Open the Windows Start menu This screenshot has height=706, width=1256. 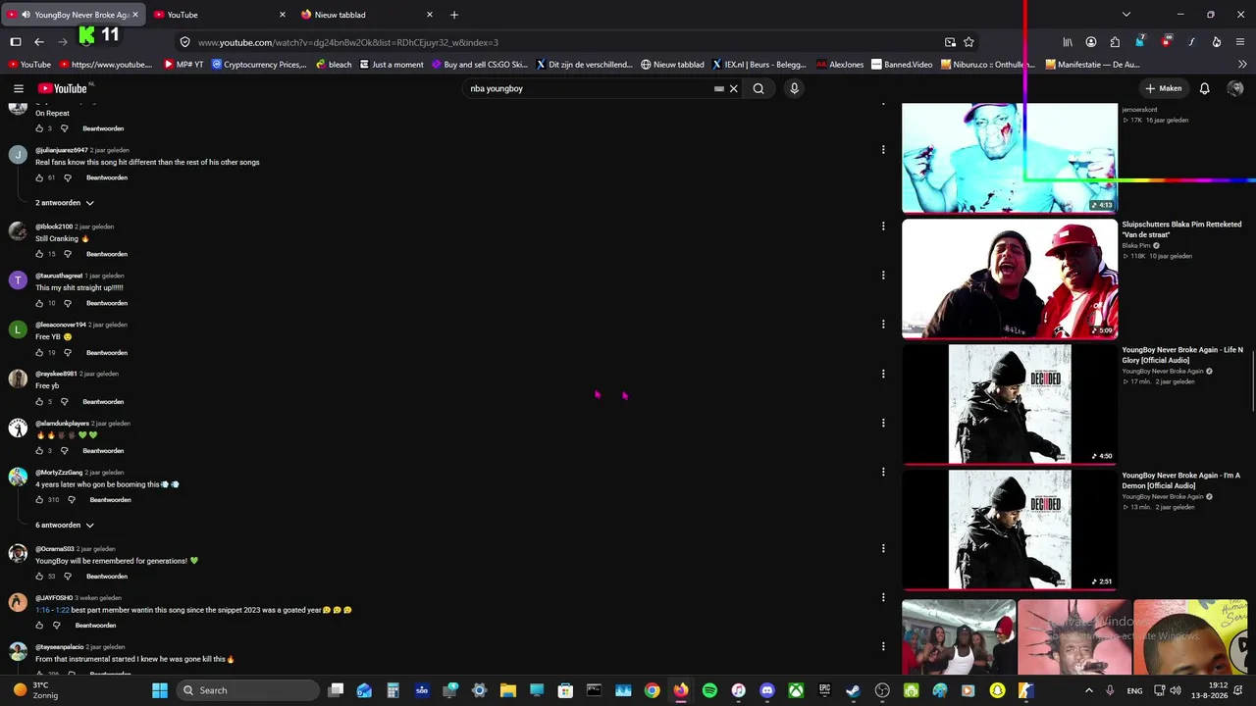click(160, 690)
